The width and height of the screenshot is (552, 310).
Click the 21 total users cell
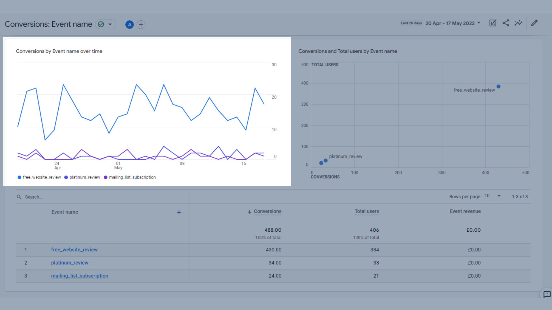click(376, 276)
